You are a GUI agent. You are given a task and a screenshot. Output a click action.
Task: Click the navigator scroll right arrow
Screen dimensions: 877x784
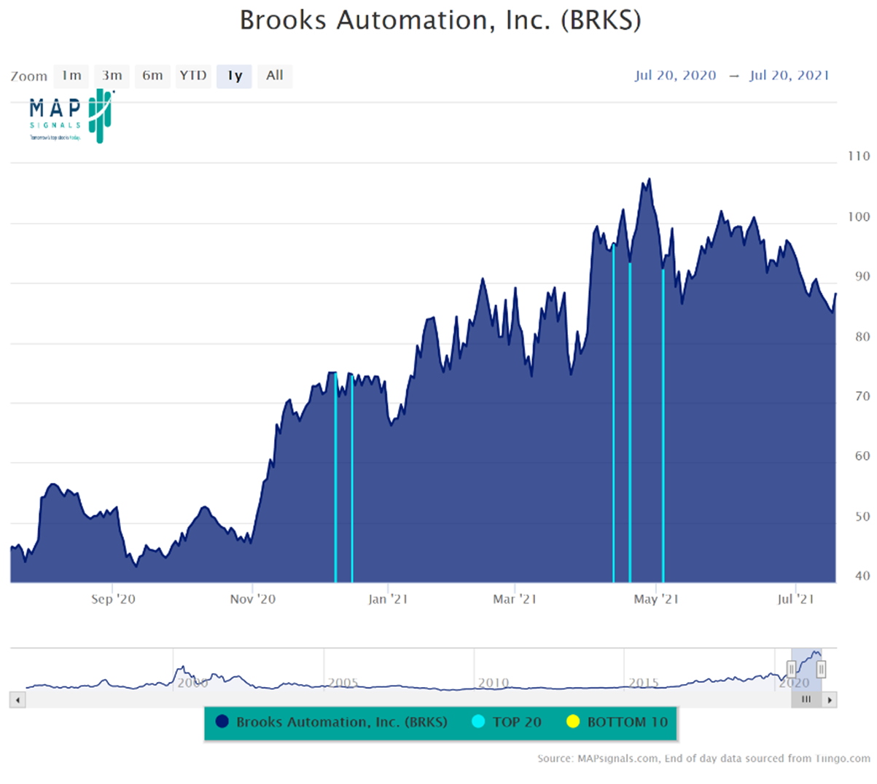pos(830,699)
